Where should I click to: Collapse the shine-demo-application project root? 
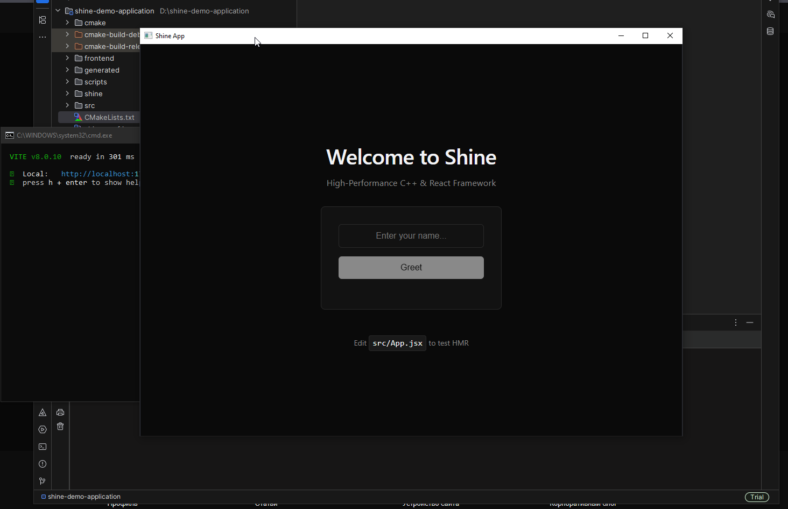point(58,11)
